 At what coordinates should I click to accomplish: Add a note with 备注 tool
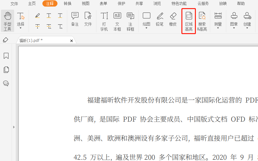coord(75,19)
